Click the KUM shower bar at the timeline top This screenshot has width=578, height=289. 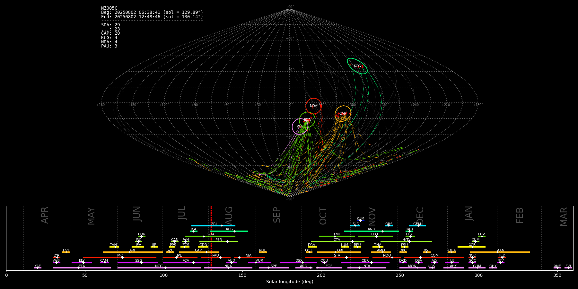pos(361,221)
